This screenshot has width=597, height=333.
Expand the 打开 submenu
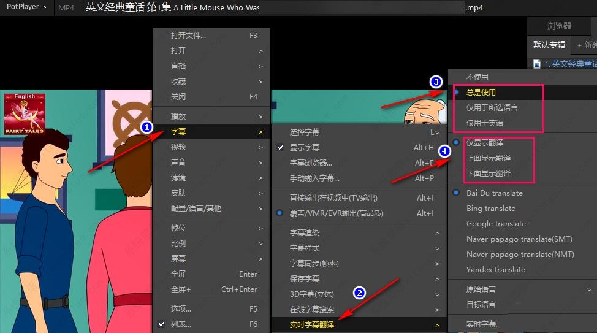click(211, 51)
